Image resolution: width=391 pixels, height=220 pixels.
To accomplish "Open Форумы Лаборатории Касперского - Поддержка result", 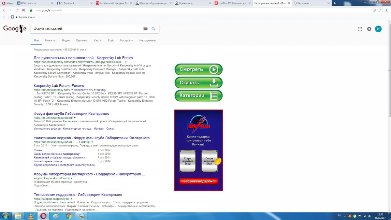I will coord(89,174).
